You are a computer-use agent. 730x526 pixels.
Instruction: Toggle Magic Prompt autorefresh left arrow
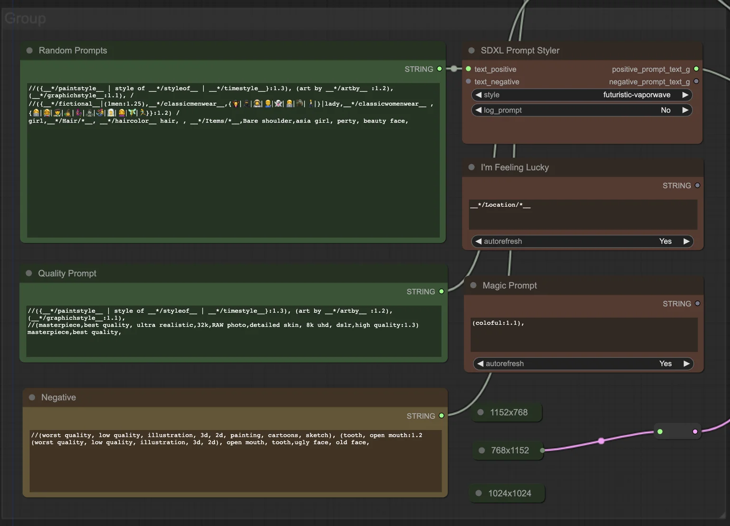coord(480,363)
